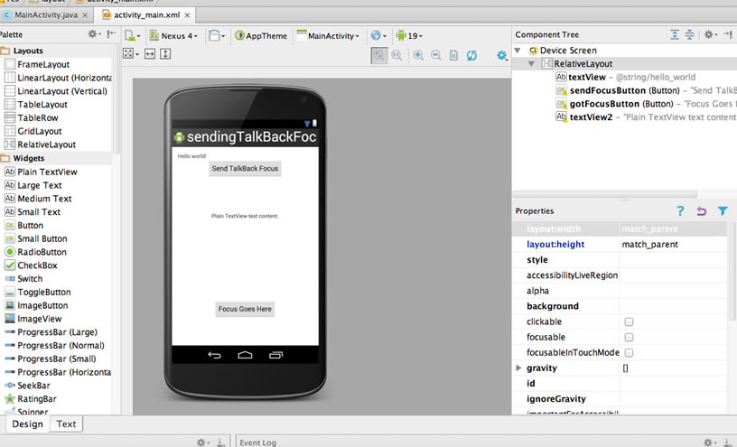Open the designer settings gear icon
This screenshot has height=447, width=737.
tap(501, 55)
